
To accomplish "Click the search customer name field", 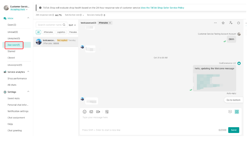I will 50,25.
